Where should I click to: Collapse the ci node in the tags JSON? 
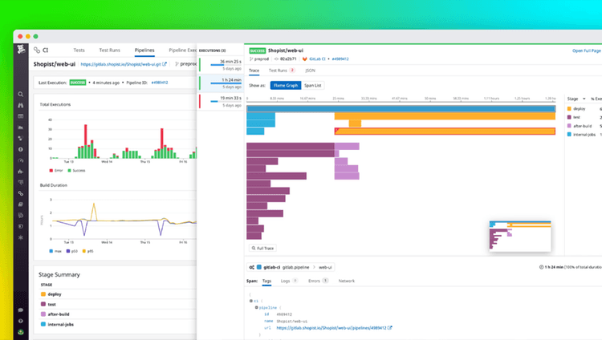click(x=251, y=301)
